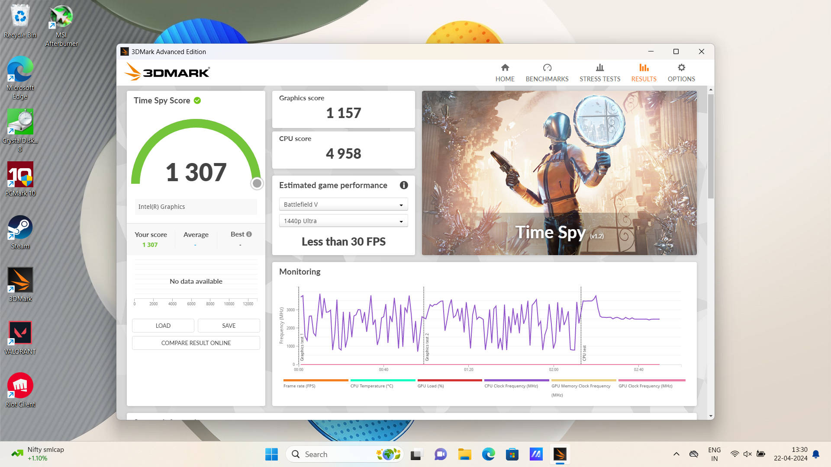Click the Load button
The image size is (831, 467).
coord(163,326)
